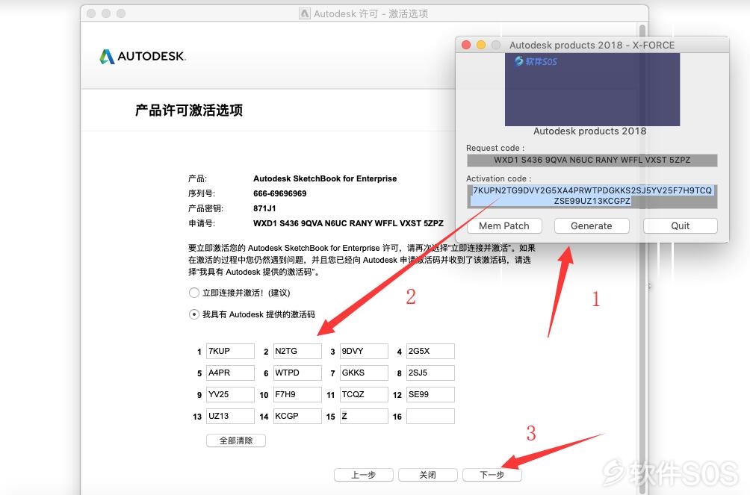This screenshot has height=495, width=750.
Task: Click the product key 871J1
Action: tap(264, 208)
